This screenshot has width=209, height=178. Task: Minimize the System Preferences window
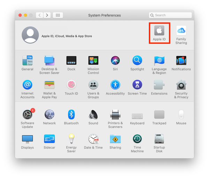25,15
